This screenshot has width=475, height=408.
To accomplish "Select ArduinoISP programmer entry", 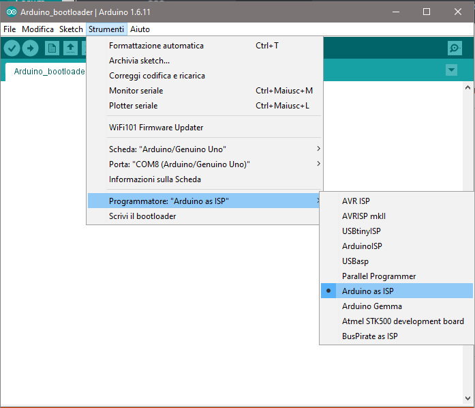I will (x=397, y=246).
